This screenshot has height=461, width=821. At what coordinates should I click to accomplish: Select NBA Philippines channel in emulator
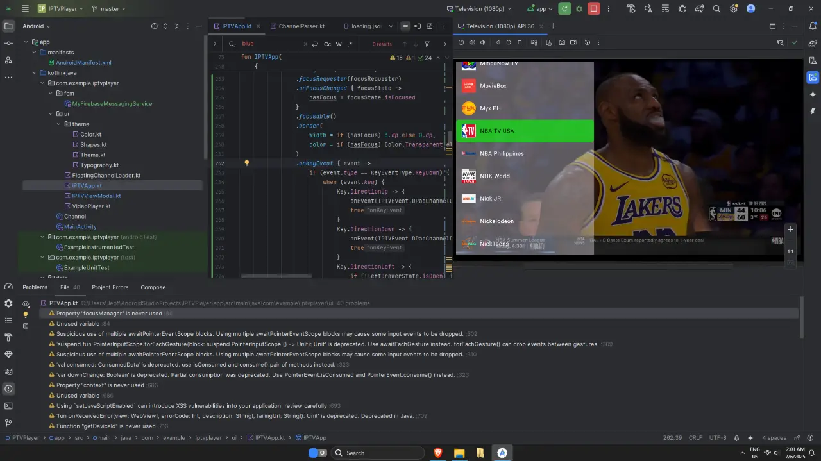pyautogui.click(x=525, y=153)
